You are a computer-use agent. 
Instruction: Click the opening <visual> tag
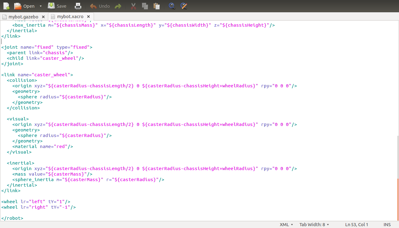[18, 119]
